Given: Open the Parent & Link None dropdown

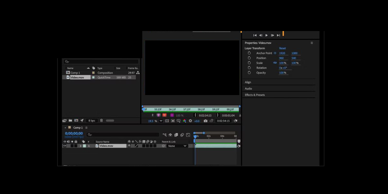Looking at the screenshot, I should click(177, 146).
